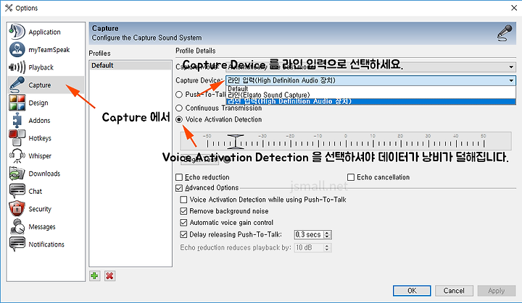The width and height of the screenshot is (522, 303).
Task: Open the Chat speech bubble icon
Action: tap(17, 191)
